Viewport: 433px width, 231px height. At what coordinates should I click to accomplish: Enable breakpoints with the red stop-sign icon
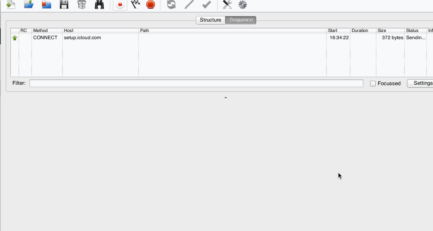[x=151, y=4]
